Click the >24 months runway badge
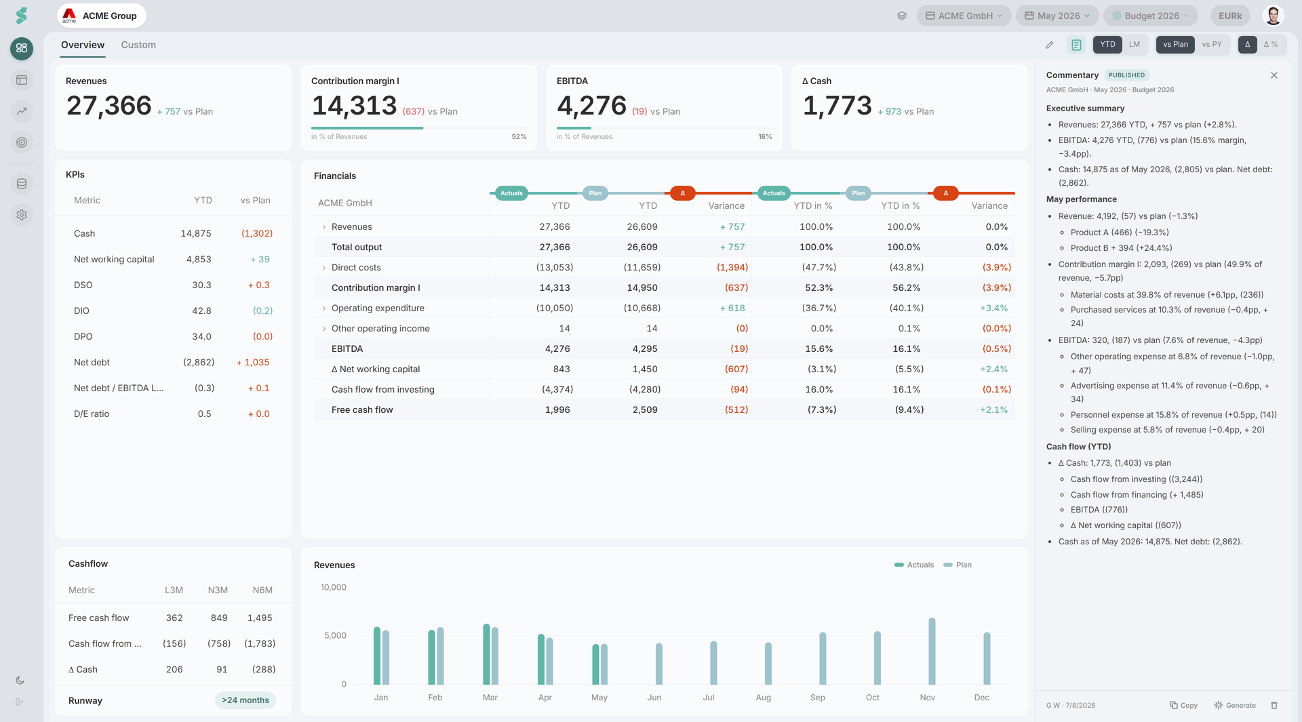1302x722 pixels. coord(245,700)
